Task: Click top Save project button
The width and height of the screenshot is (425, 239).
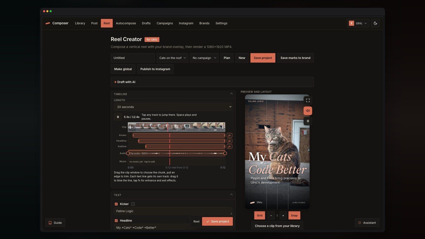Action: click(263, 58)
